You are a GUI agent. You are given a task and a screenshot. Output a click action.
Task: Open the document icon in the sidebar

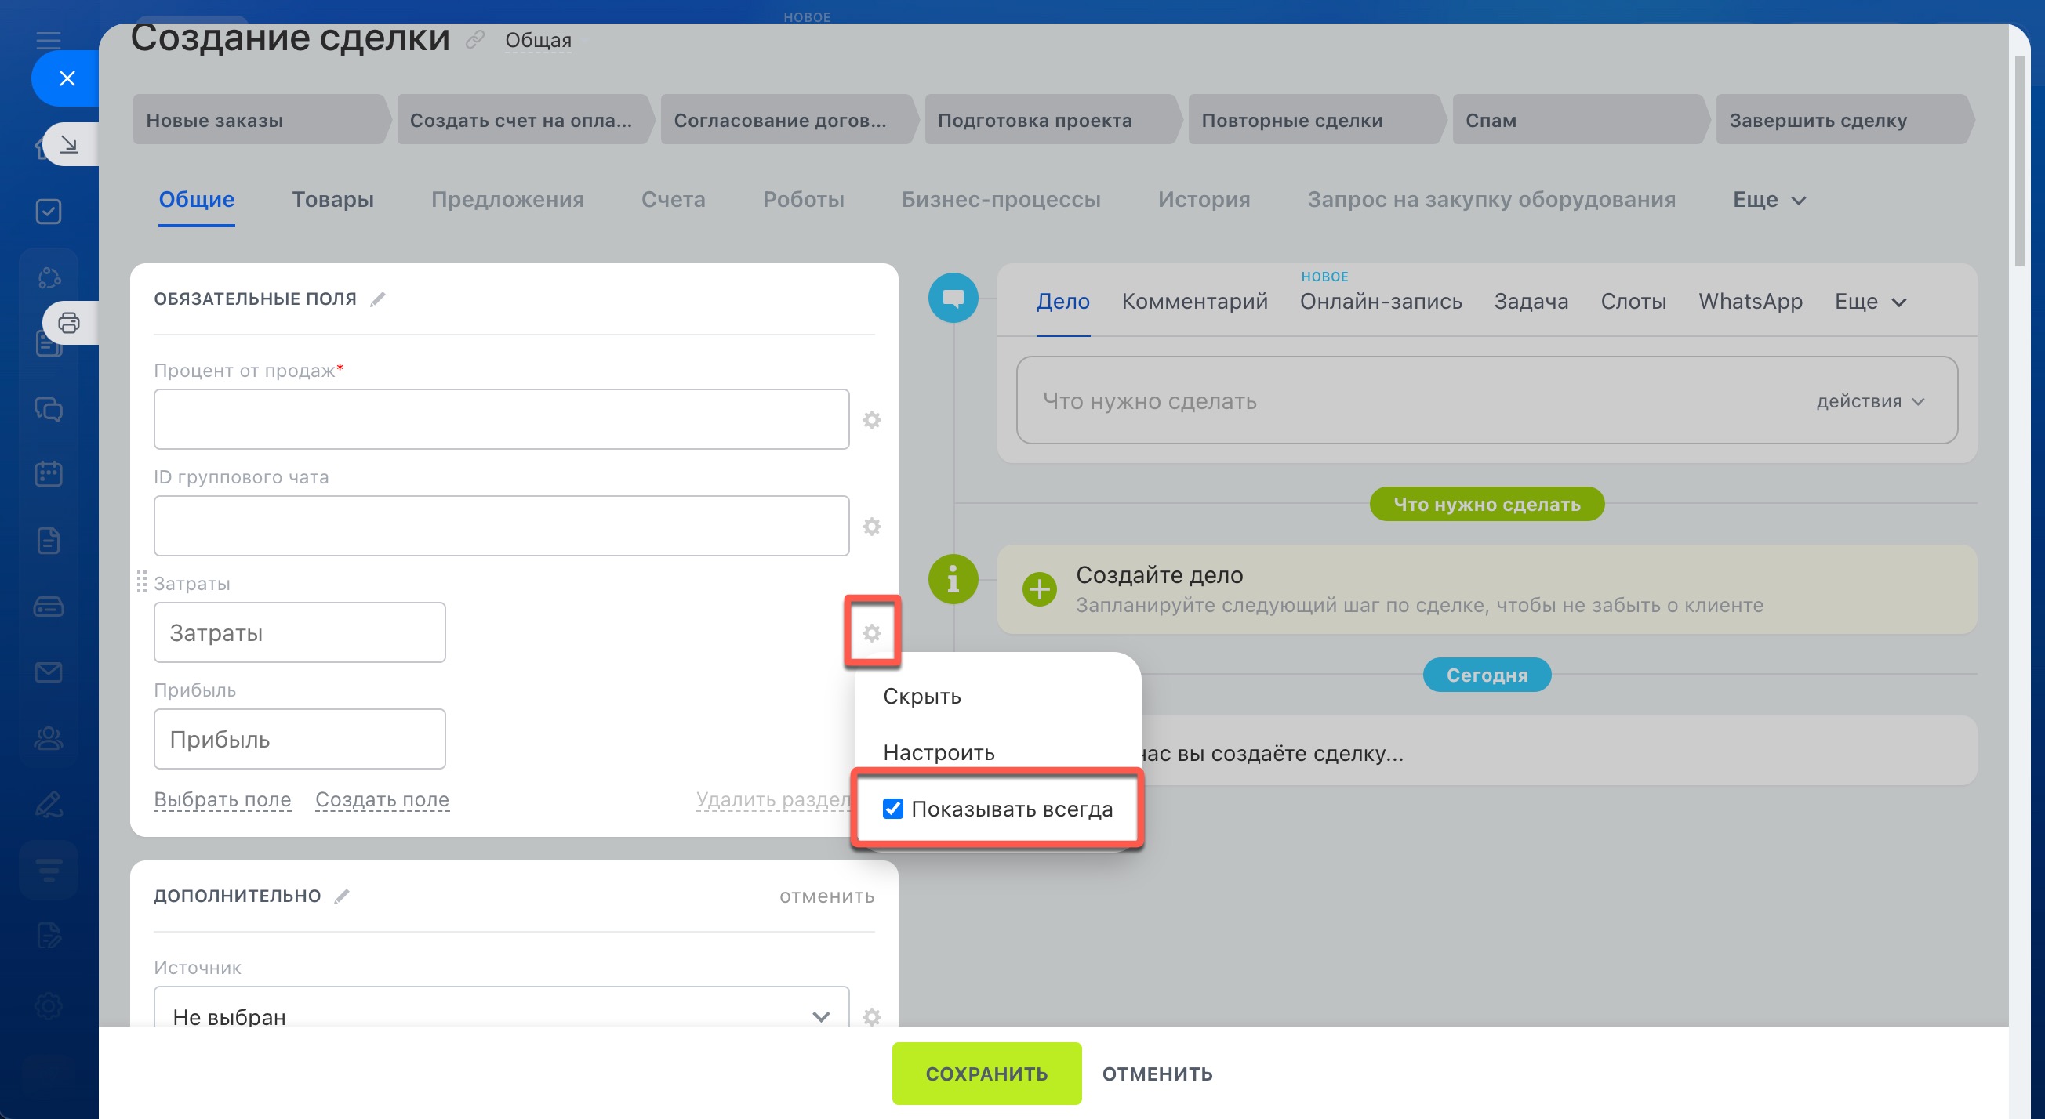[x=49, y=541]
